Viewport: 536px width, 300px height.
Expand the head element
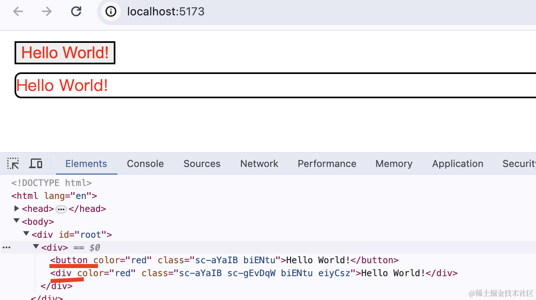[17, 209]
